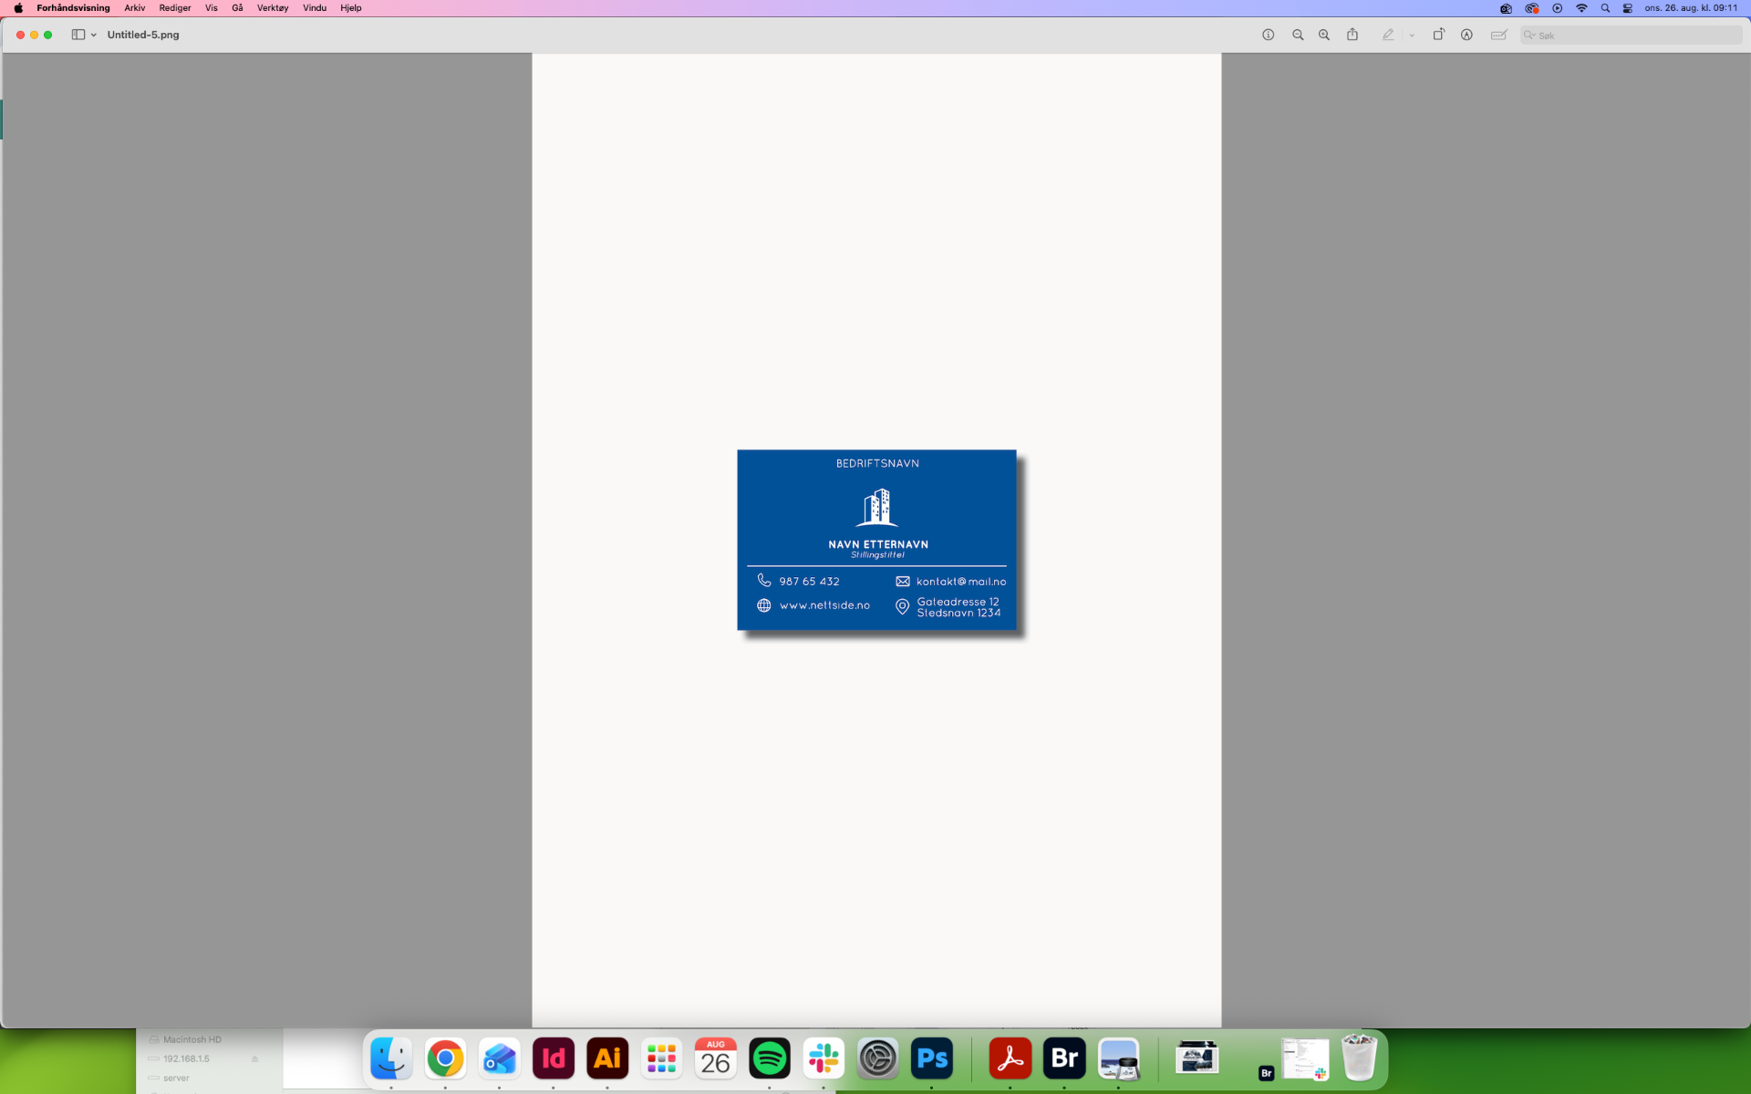
Task: Open Photoshop from the dock
Action: pyautogui.click(x=932, y=1058)
